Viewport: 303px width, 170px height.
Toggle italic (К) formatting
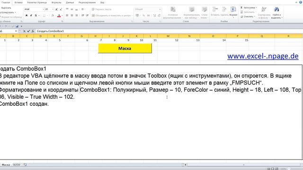(31, 16)
